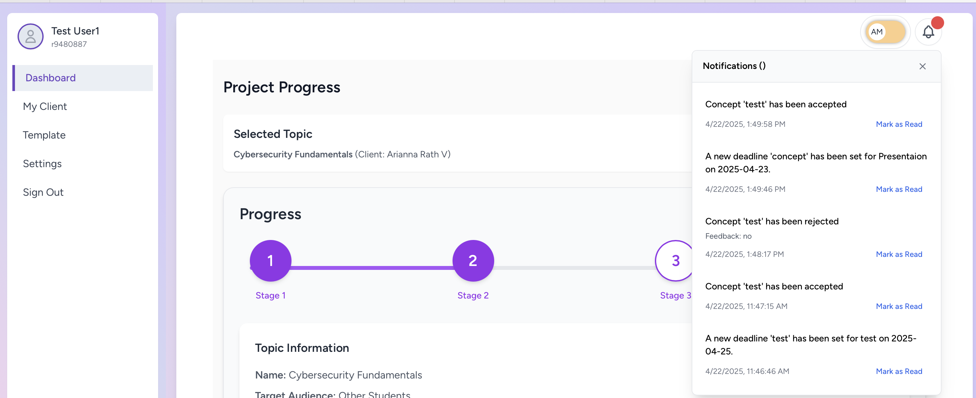The image size is (976, 398).
Task: Select the Stage 1 progress circle
Action: coord(270,260)
